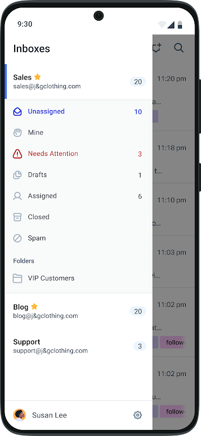The width and height of the screenshot is (201, 436).
Task: Open the settings gear icon
Action: 138,415
